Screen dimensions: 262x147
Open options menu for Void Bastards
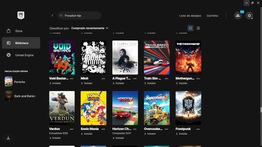pyautogui.click(x=71, y=79)
